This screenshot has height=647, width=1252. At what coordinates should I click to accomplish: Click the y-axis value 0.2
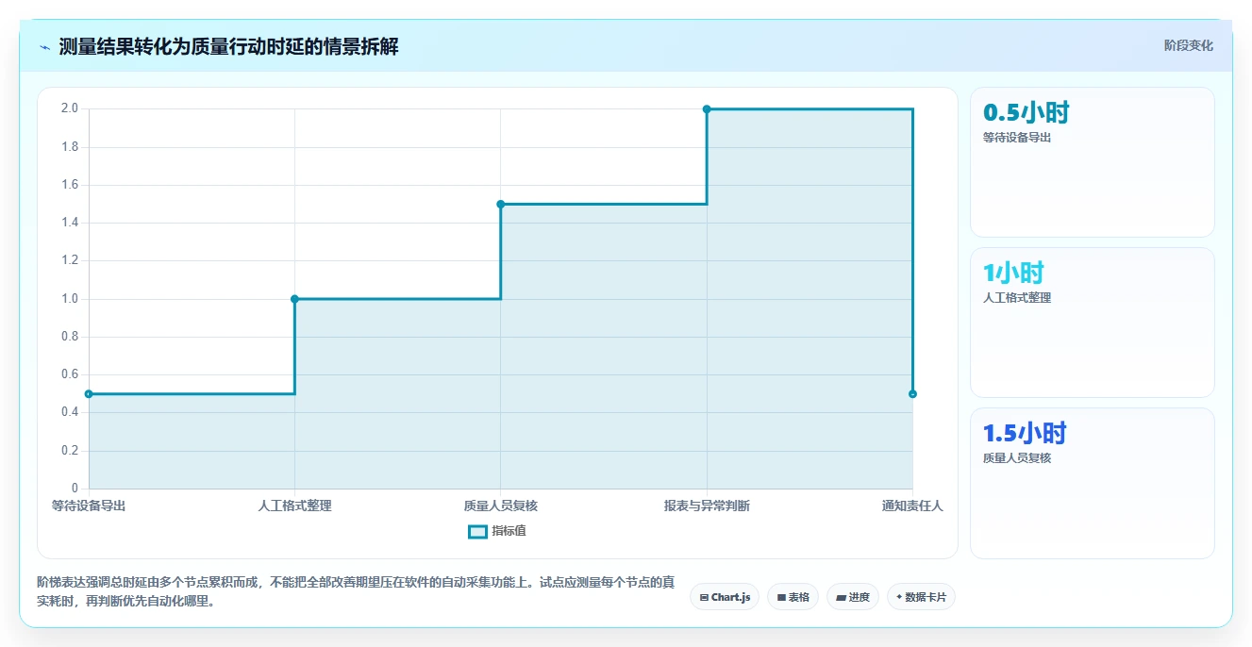70,451
